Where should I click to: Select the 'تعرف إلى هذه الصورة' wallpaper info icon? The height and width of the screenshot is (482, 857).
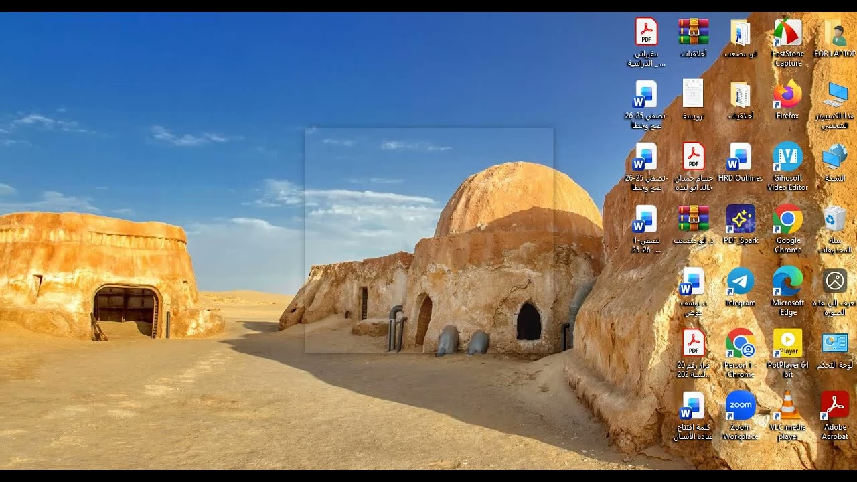pyautogui.click(x=835, y=291)
